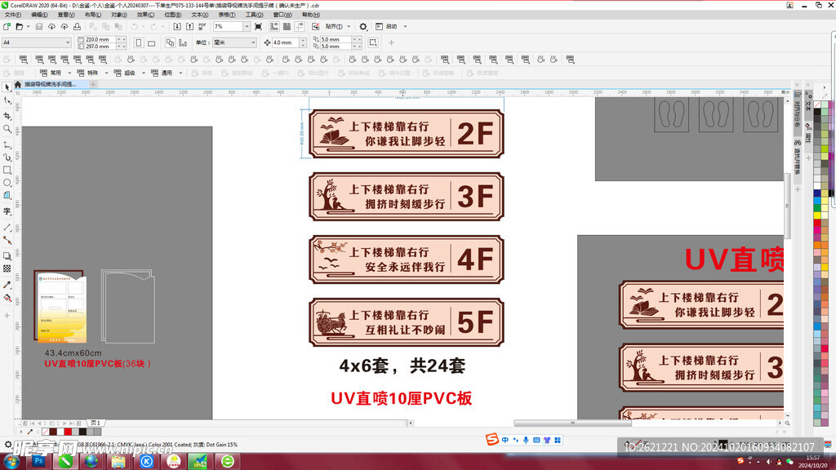Viewport: 836px width, 470px height.
Task: Select the Transparency checkerboard tool
Action: pos(7,269)
